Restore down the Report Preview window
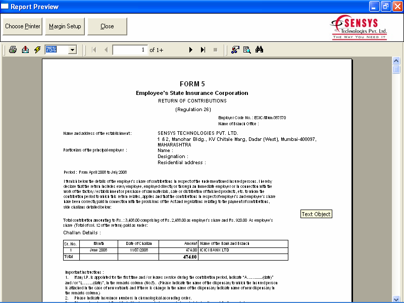404x303 pixels. (386, 7)
